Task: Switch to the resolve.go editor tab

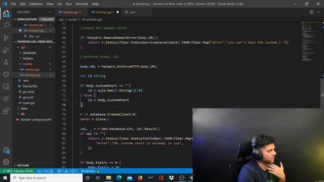Action: (x=71, y=12)
